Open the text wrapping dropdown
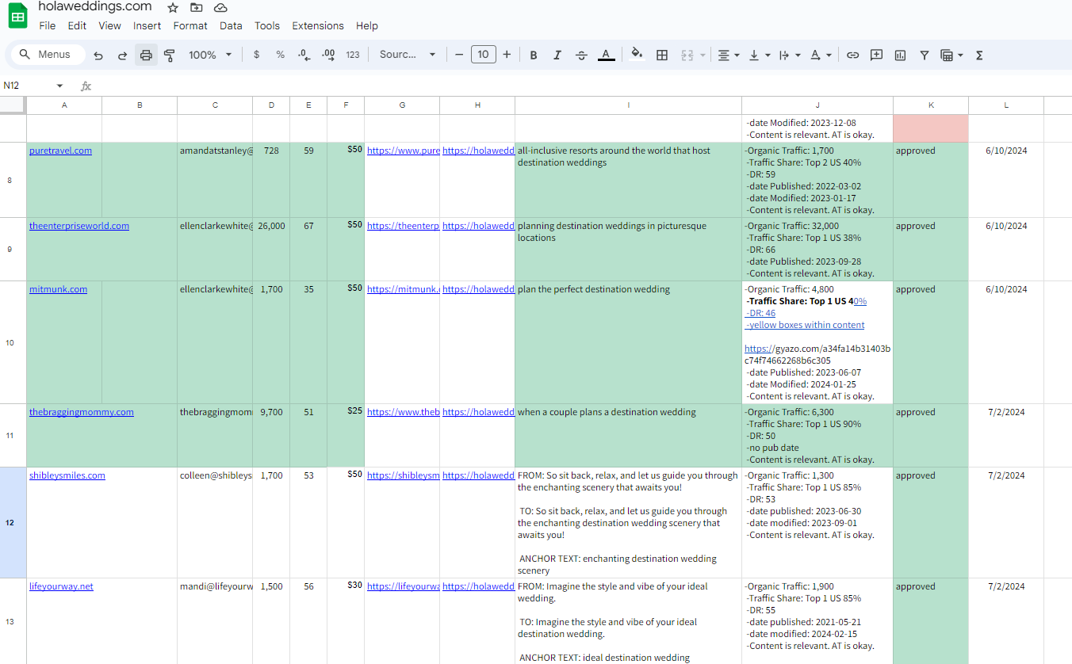This screenshot has width=1072, height=664. tap(789, 55)
